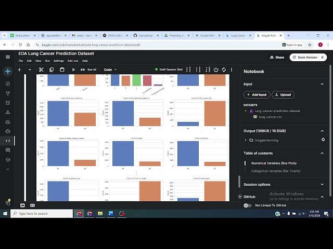Image resolution: width=333 pixels, height=249 pixels.
Task: Open the Help menu
Action: tap(85, 61)
